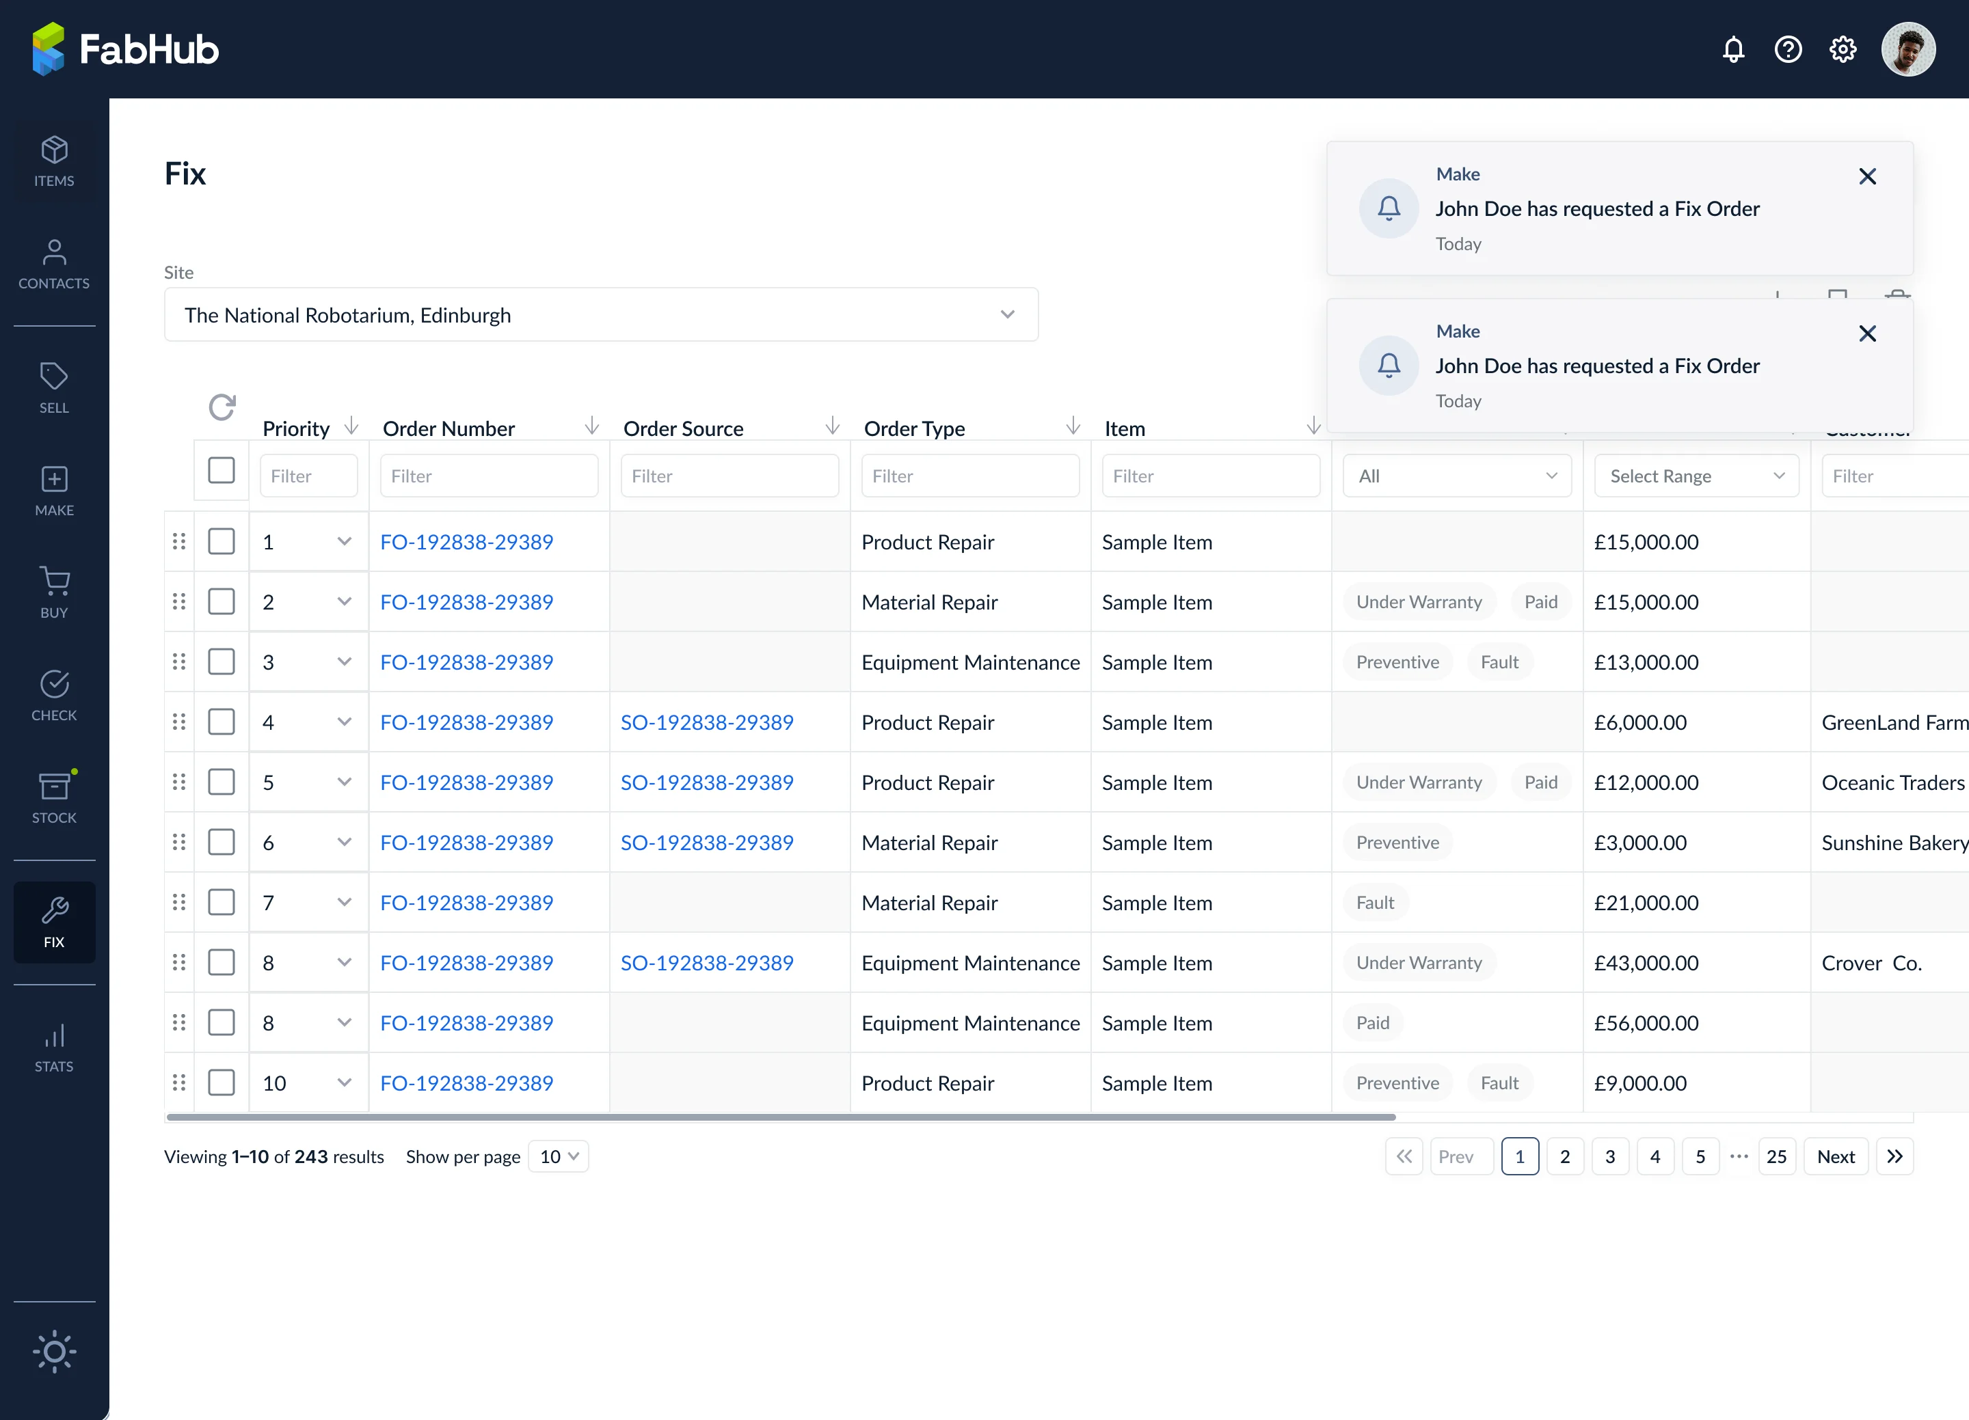
Task: Click the Next page button
Action: pos(1835,1156)
